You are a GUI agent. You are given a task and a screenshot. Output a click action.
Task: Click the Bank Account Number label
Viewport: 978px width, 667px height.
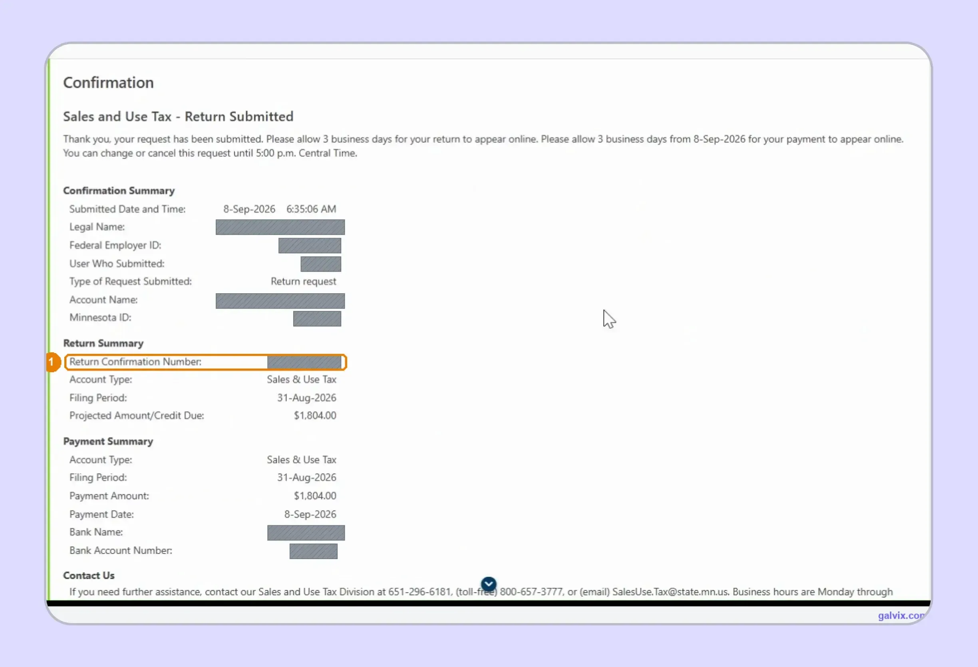pos(121,551)
